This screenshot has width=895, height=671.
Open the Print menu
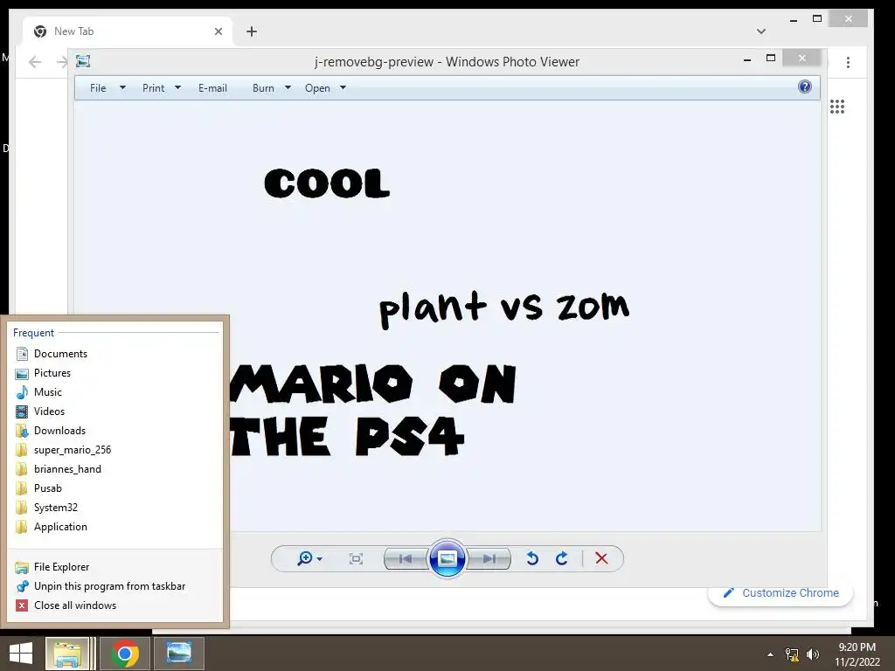tap(154, 88)
